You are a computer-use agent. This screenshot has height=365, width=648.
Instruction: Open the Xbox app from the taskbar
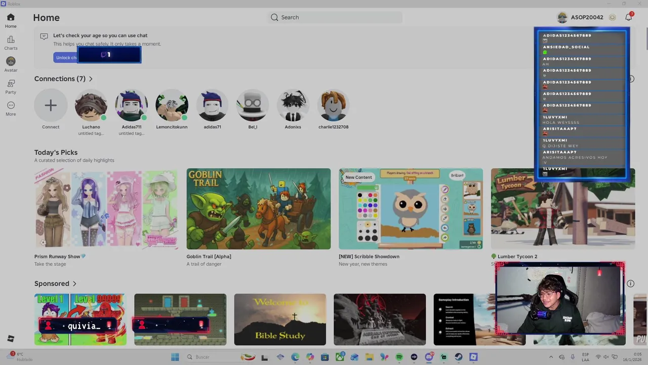click(340, 357)
